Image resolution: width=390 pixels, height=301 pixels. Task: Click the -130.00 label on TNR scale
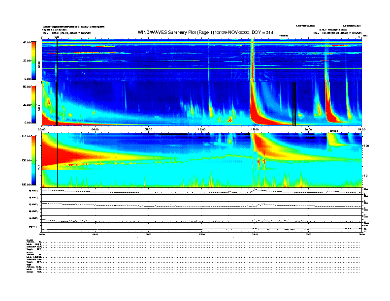26,160
